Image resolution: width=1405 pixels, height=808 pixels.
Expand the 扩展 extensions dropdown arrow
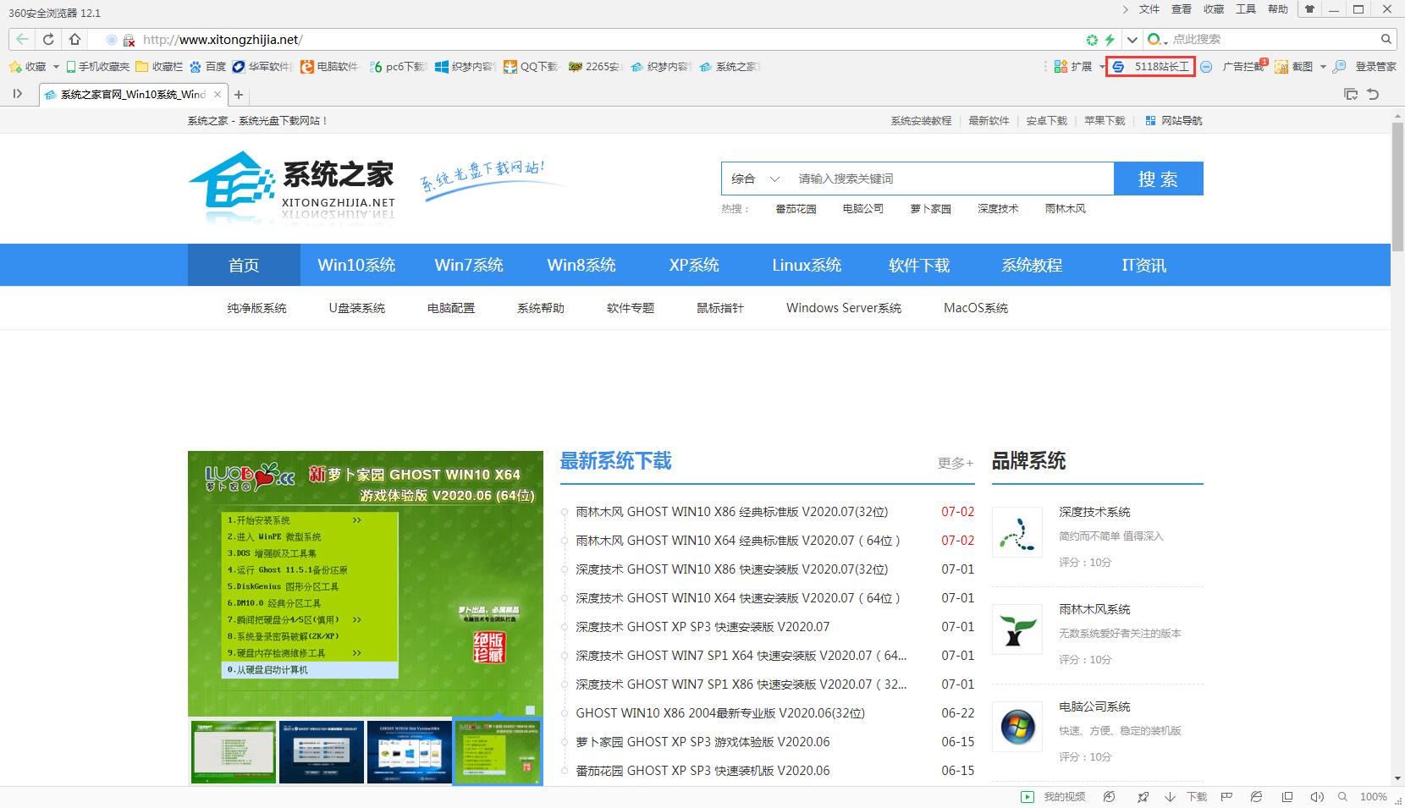[1101, 67]
